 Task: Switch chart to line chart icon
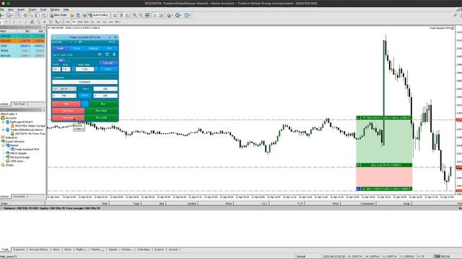pyautogui.click(x=127, y=15)
